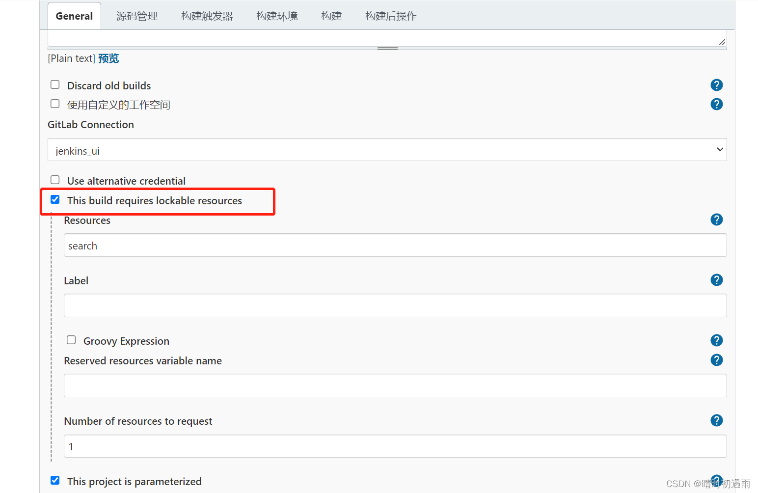
Task: Open help for 使用自定义的工作空间
Action: click(x=716, y=104)
